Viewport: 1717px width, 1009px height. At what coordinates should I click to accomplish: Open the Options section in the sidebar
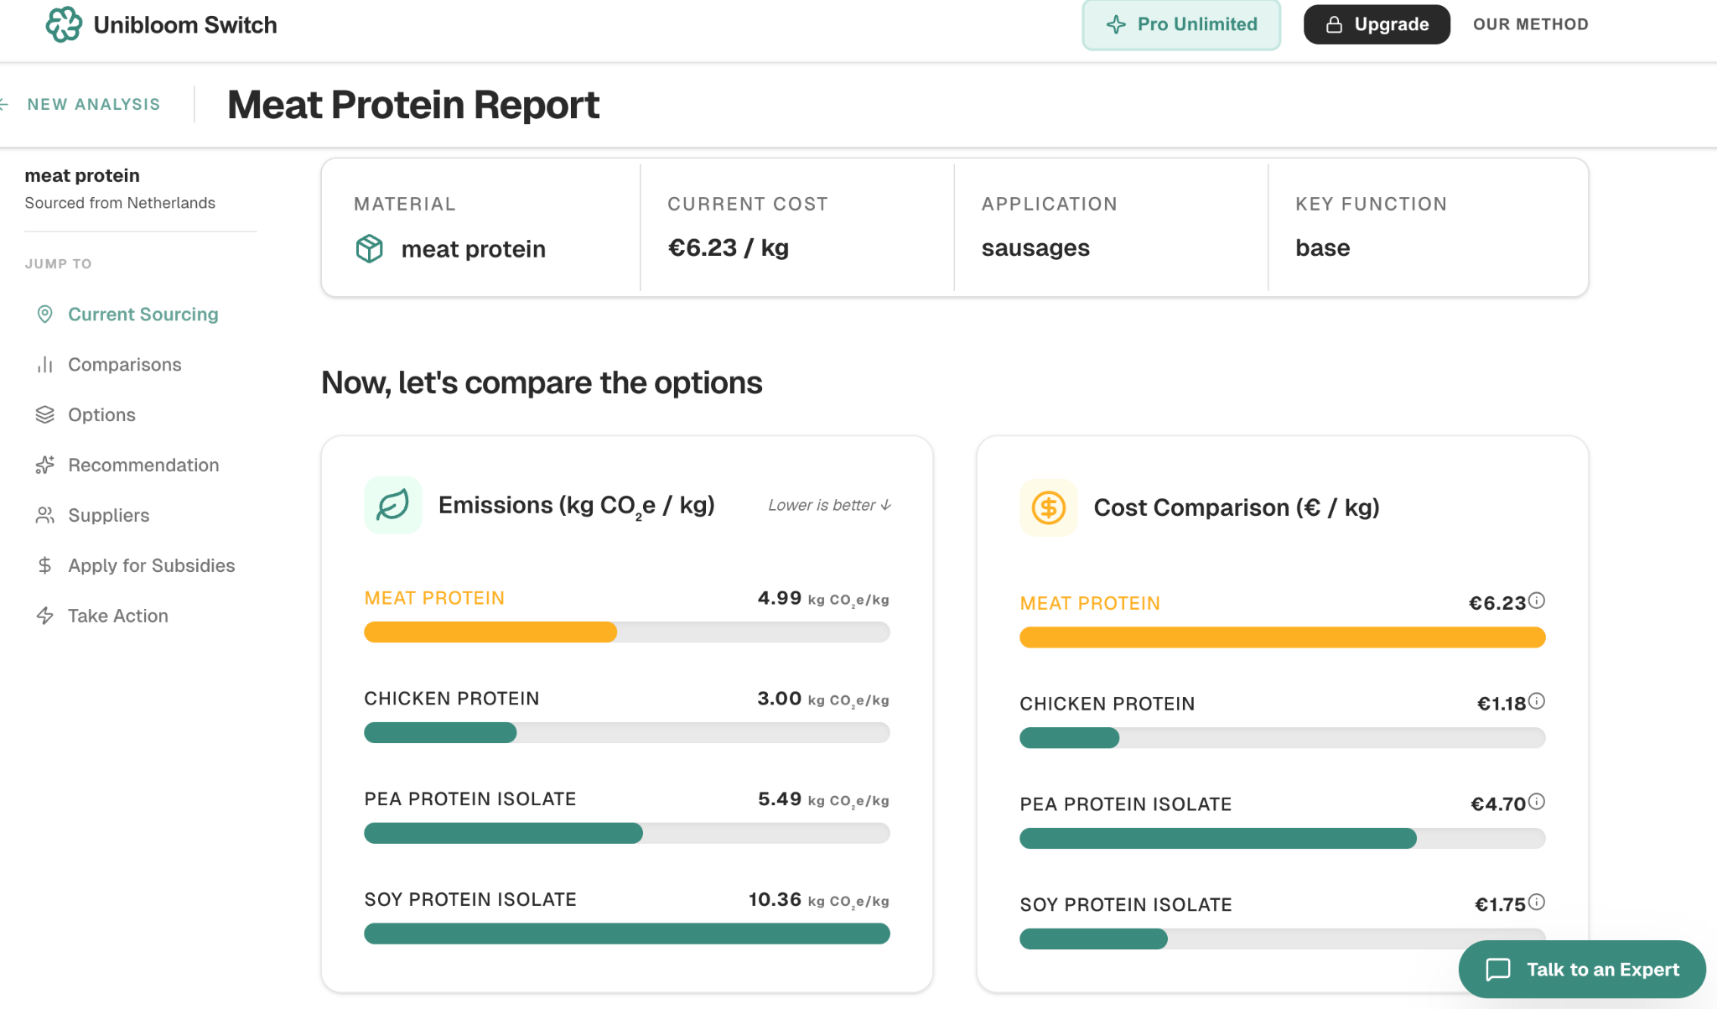[101, 415]
